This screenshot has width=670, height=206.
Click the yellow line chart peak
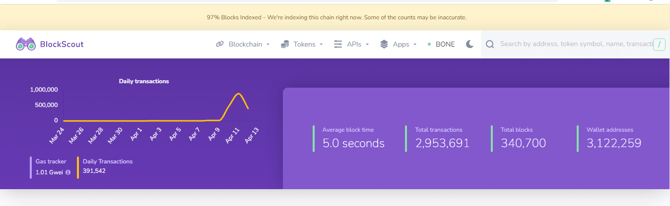click(x=239, y=94)
